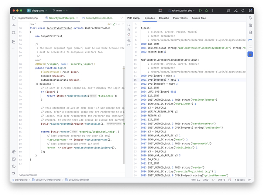The image size is (264, 196).
Task: Switch to the Plain Tokens tab
Action: coord(180,18)
